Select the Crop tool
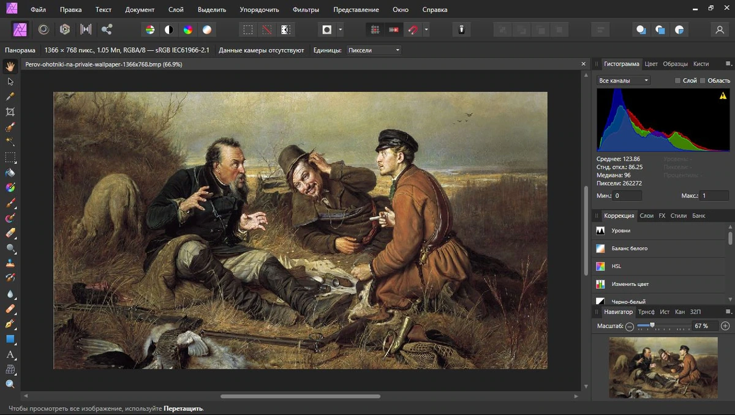The height and width of the screenshot is (415, 735). point(10,112)
